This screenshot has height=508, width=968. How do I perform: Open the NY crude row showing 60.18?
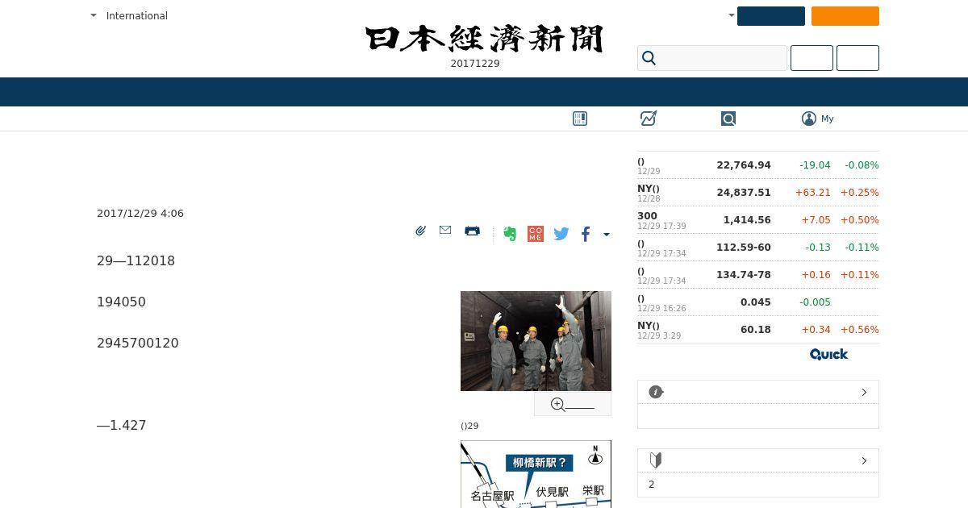point(758,330)
